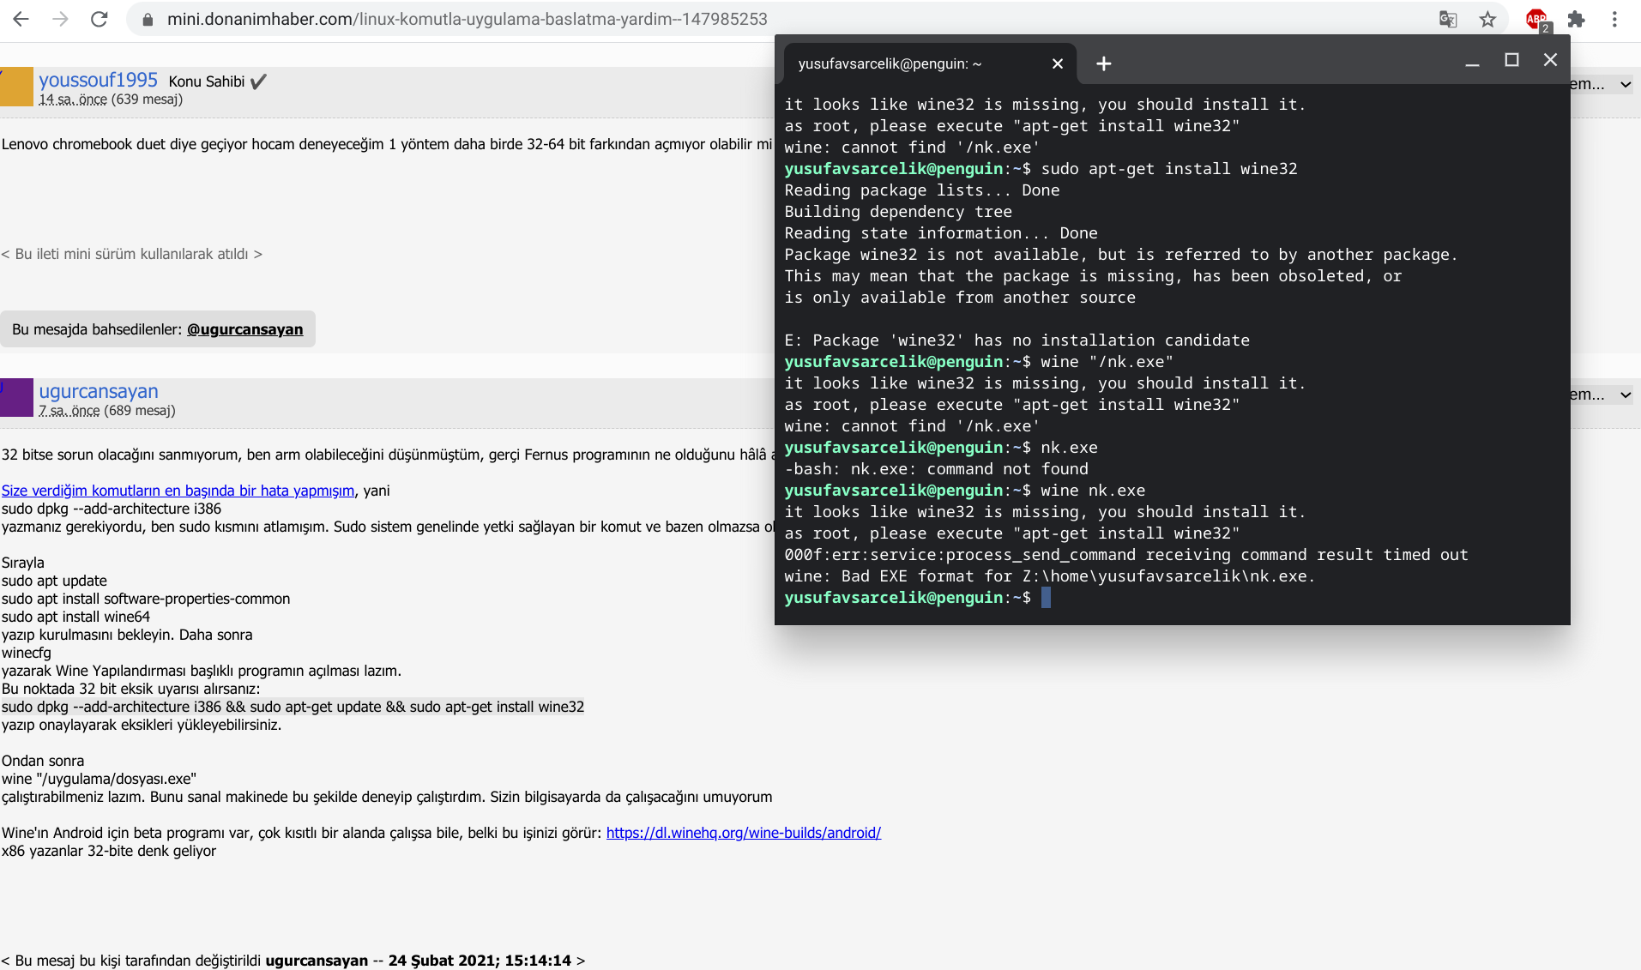Viewport: 1641px width, 970px height.
Task: Click the '24 Şubat 2021; 15:14:14' edit date
Action: coord(480,961)
